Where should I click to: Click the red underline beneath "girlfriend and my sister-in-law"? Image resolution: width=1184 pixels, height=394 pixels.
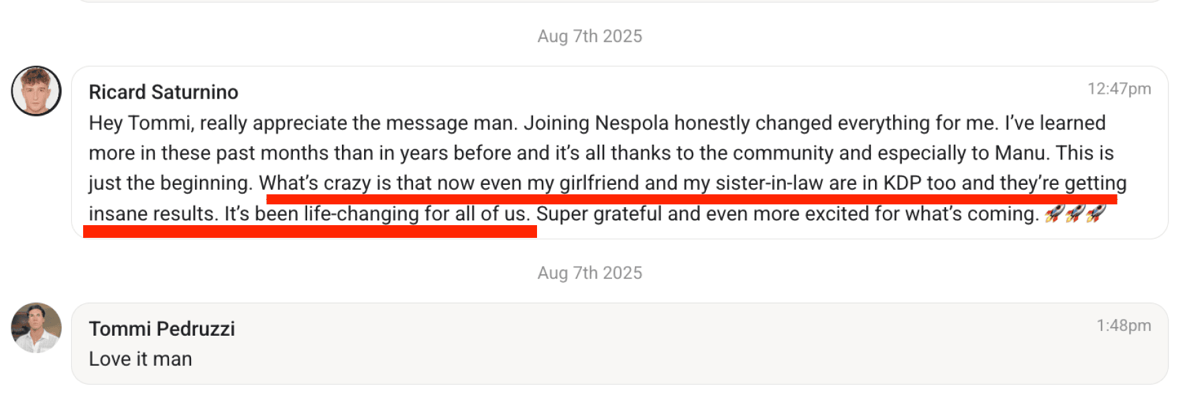[691, 199]
